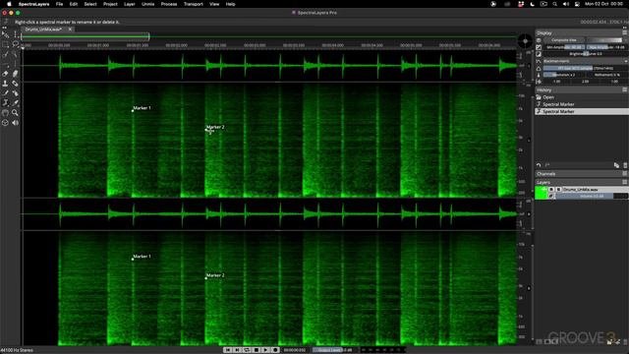Toggle phase invert icon beside layer volume
The image size is (629, 354).
pyautogui.click(x=551, y=196)
